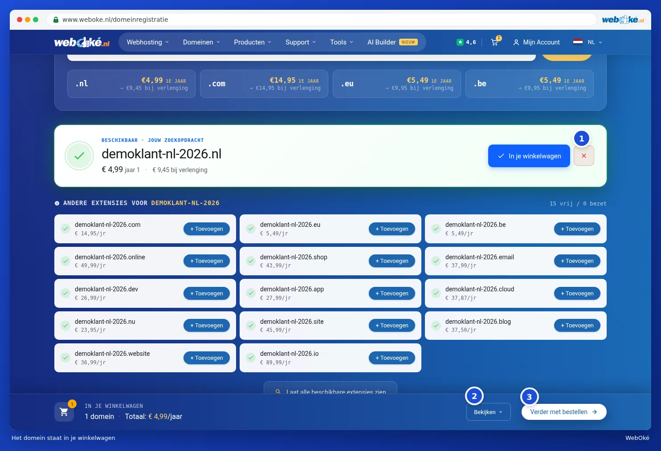Screen dimensions: 661x451
Task: Open the Producten dropdown
Action: pos(253,42)
